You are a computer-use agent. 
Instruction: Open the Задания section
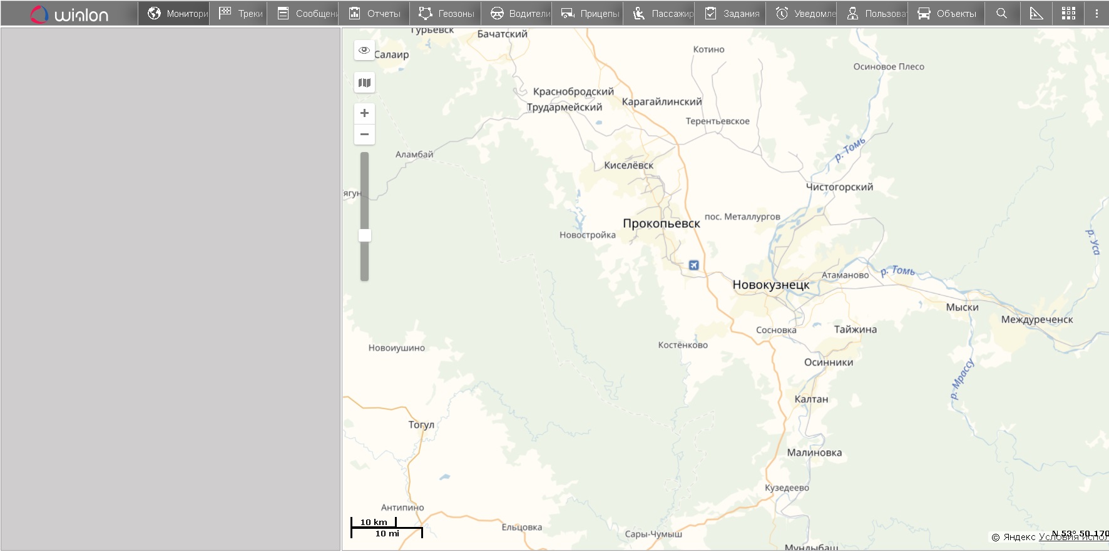coord(732,14)
